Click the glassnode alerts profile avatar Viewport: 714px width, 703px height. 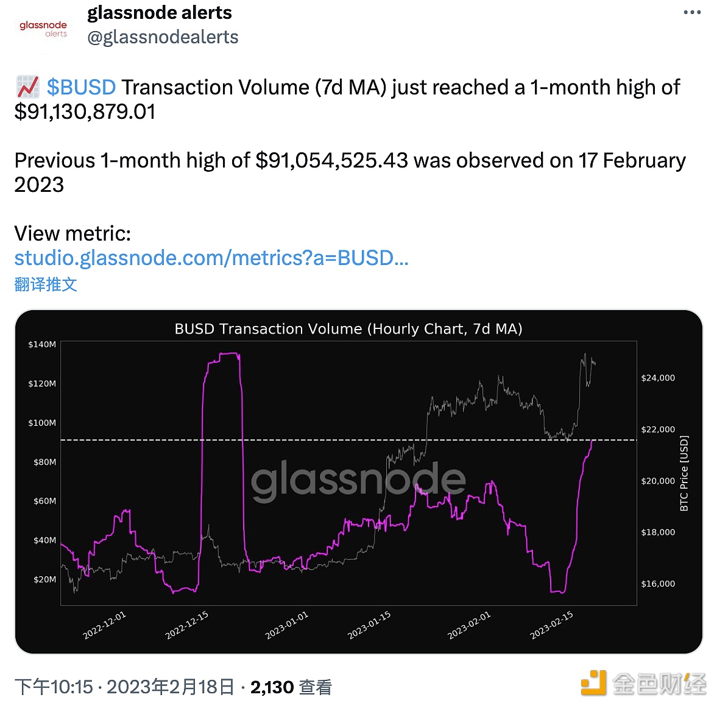click(x=43, y=27)
